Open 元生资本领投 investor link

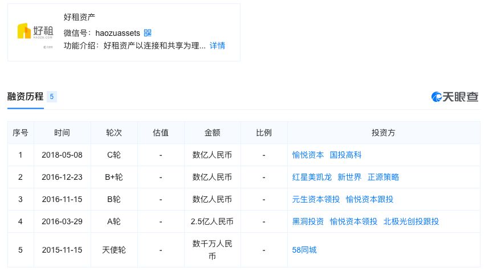(x=316, y=199)
